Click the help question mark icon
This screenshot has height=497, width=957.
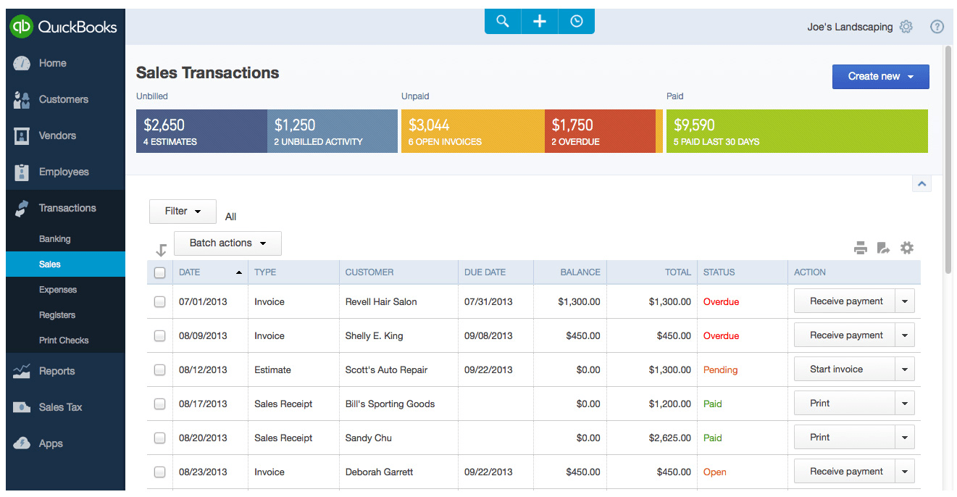[937, 27]
